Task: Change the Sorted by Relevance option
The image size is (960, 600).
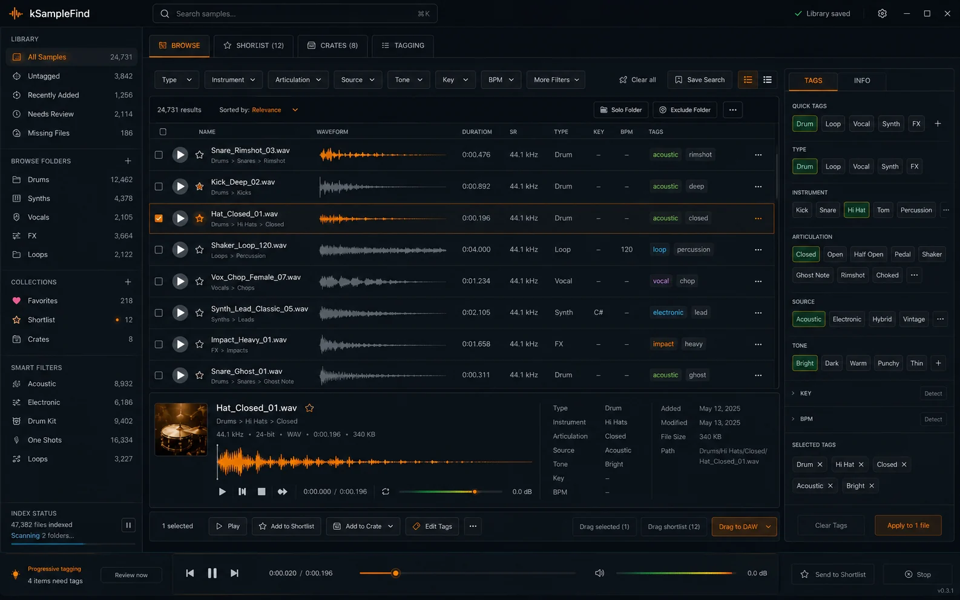Action: click(x=275, y=110)
